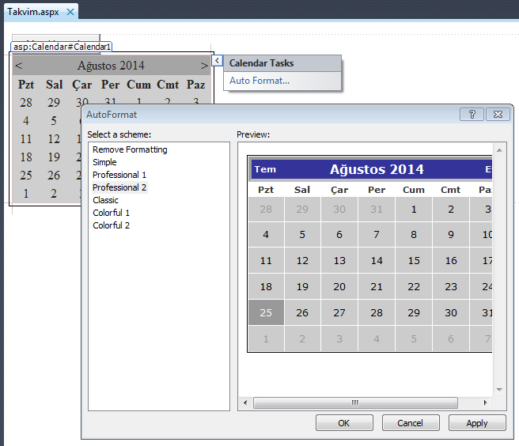This screenshot has height=446, width=519.
Task: Click Ağustos 2014 title in preview calendar
Action: coord(377,169)
